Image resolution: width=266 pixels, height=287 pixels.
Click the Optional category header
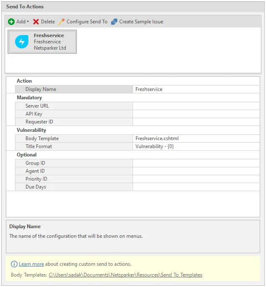click(x=27, y=155)
